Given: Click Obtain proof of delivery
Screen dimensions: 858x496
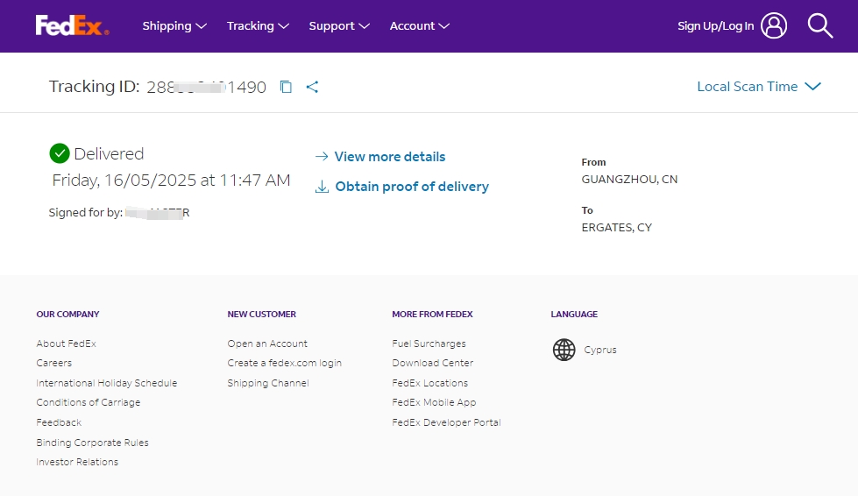Looking at the screenshot, I should [412, 187].
